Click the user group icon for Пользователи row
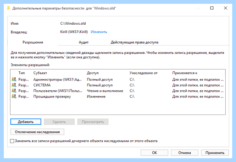 [14, 91]
